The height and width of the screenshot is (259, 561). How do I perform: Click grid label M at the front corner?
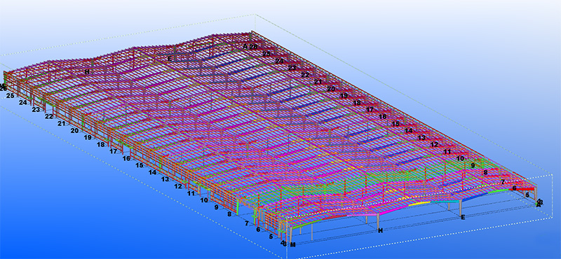[293, 245]
